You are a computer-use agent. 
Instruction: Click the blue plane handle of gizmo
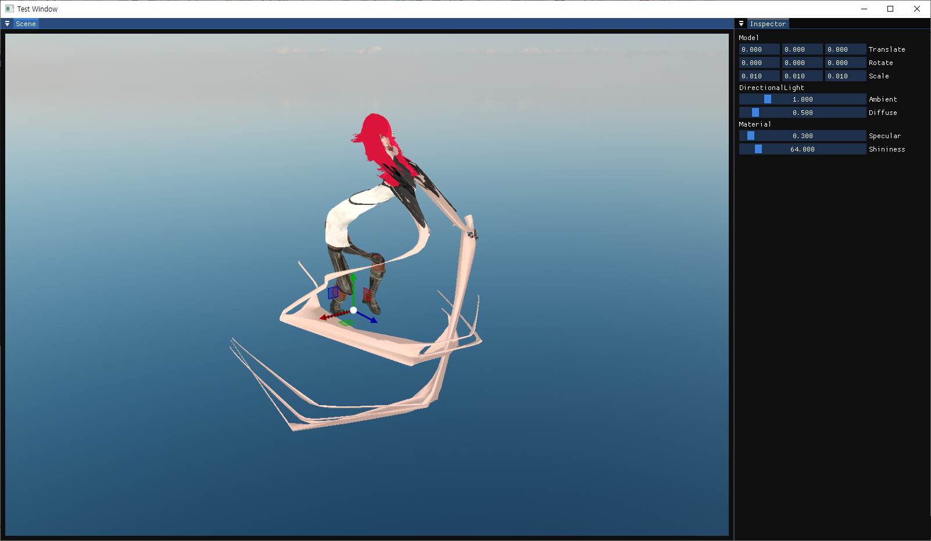point(333,292)
